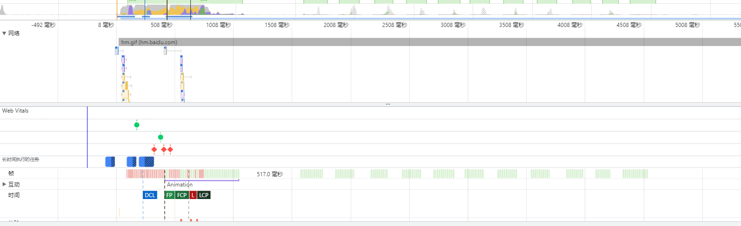Screen dimensions: 741x226
Task: Select the rightmost red layout shift diamond
Action: point(170,149)
